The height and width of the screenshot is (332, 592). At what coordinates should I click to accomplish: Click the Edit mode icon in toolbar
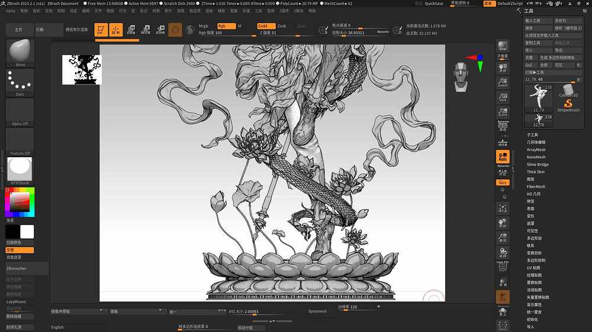pos(101,30)
